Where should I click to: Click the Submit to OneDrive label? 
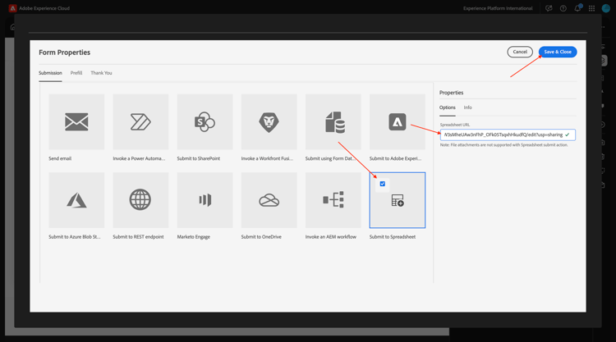tap(261, 237)
